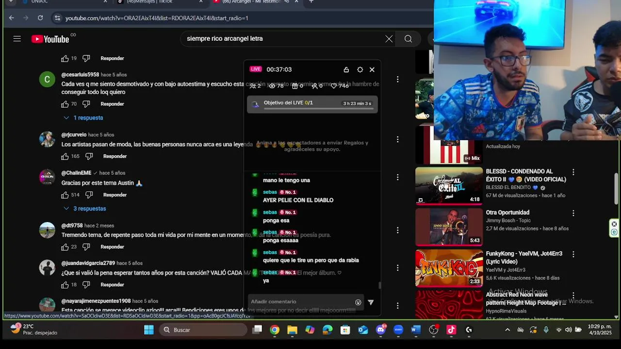Open File Explorer from taskbar
The height and width of the screenshot is (349, 621).
click(292, 330)
